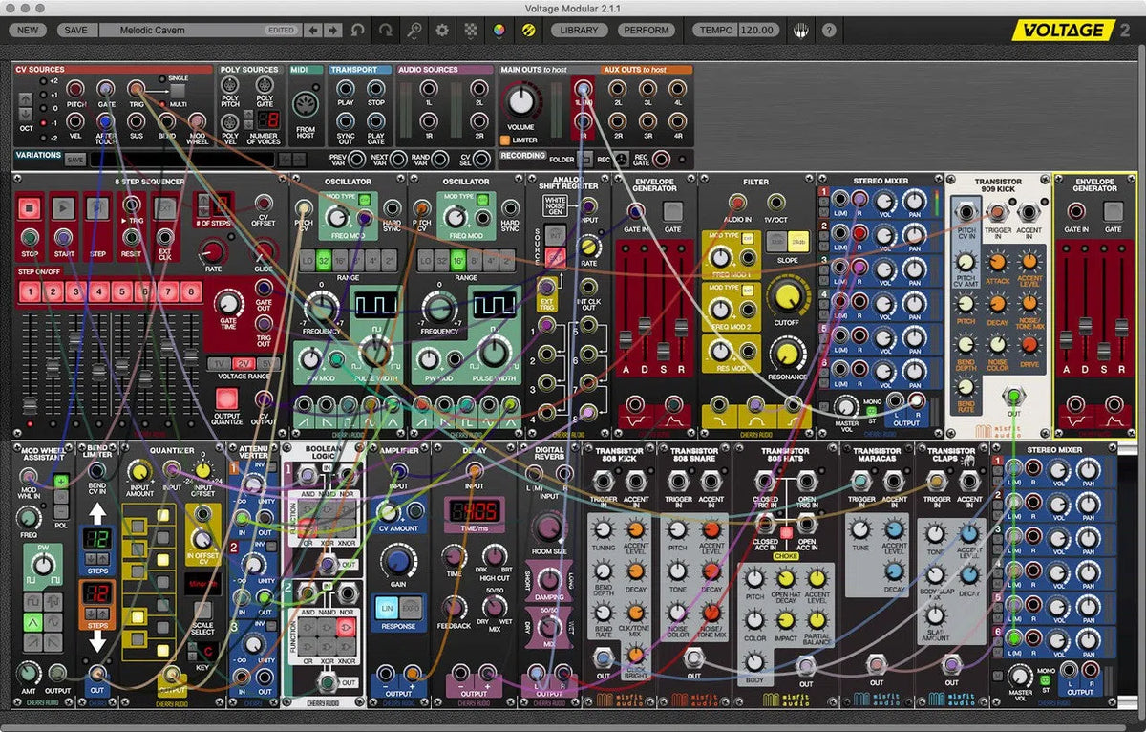
Task: Open the Library browser
Action: pos(578,30)
